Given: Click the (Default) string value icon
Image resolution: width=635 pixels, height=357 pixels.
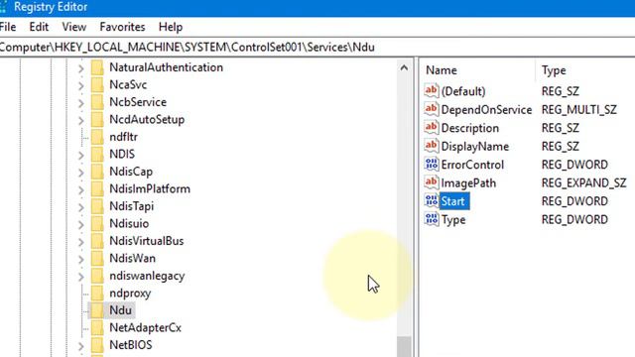Looking at the screenshot, I should (x=432, y=90).
